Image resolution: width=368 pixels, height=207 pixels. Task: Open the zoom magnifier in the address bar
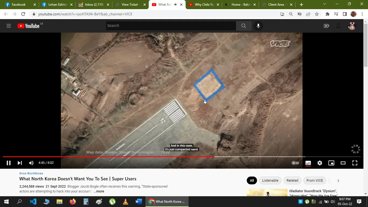tap(291, 14)
